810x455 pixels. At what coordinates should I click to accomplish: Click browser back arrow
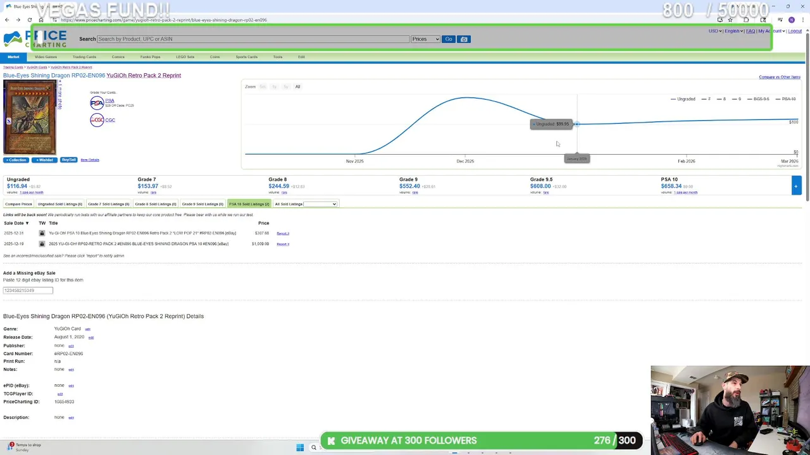tap(7, 20)
